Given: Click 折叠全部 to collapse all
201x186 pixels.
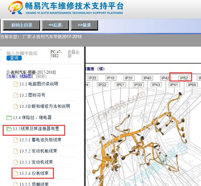Looking at the screenshot, I should (x=73, y=54).
